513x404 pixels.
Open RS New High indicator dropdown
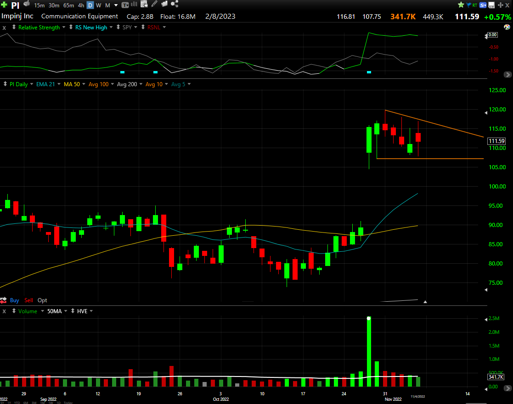(x=111, y=27)
